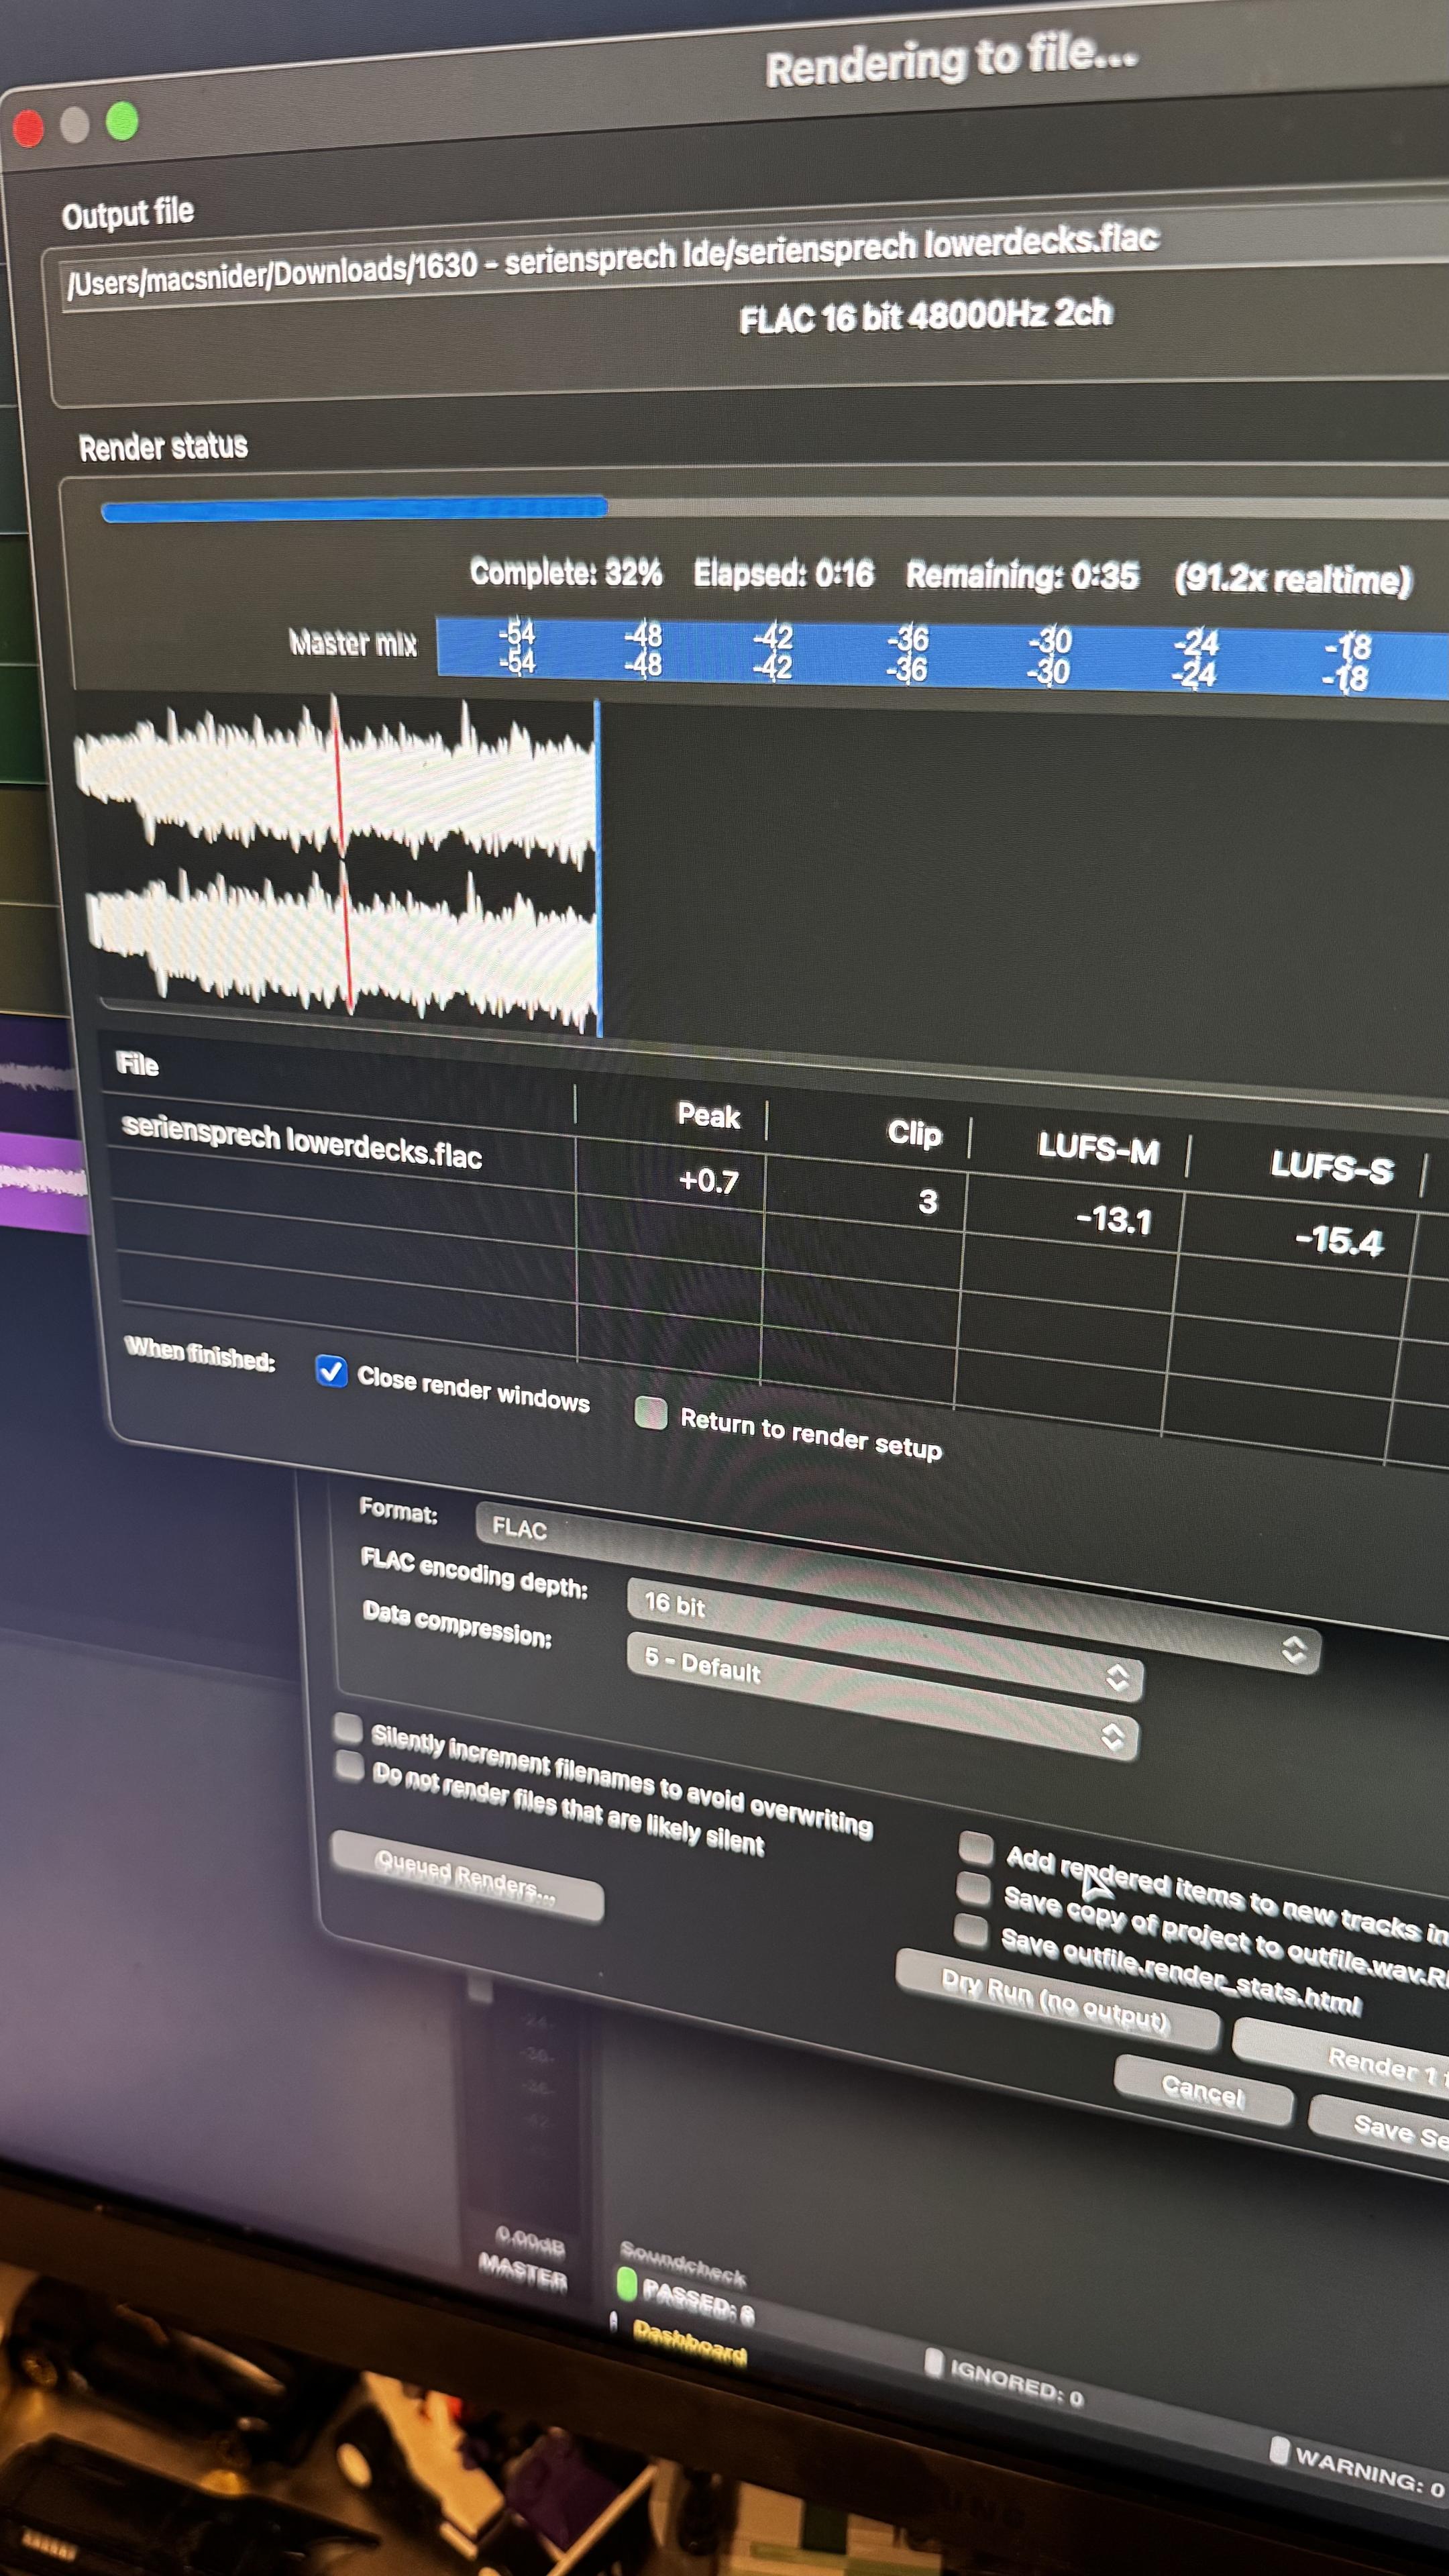Enable Return to render setup checkbox
Image resolution: width=1449 pixels, height=2576 pixels.
tap(651, 1412)
